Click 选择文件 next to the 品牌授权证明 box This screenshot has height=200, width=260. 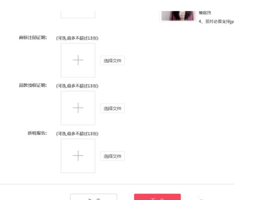click(x=112, y=108)
